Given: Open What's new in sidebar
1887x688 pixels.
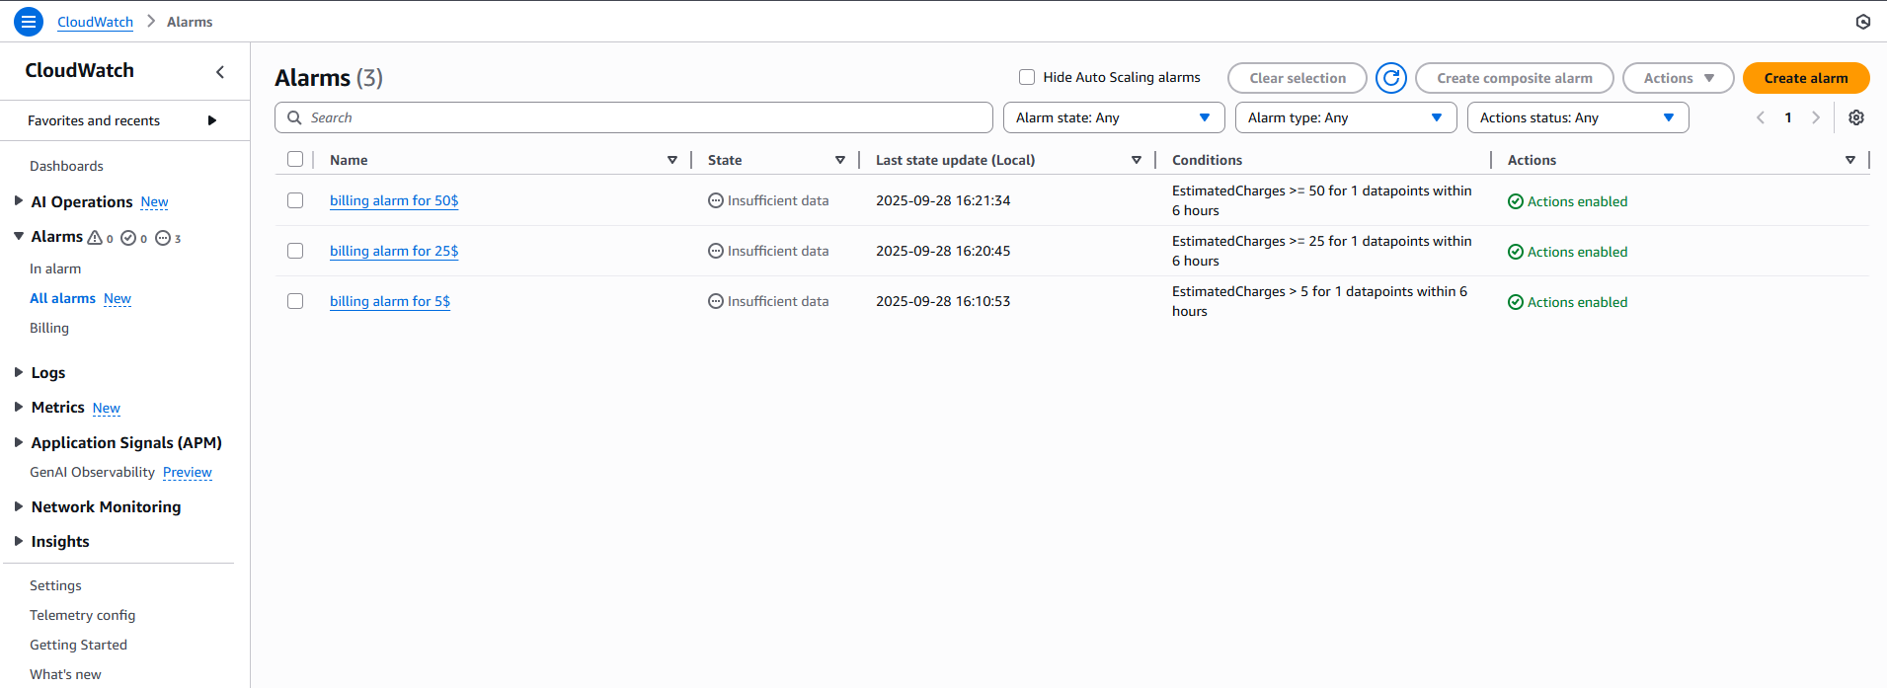Looking at the screenshot, I should tap(65, 674).
